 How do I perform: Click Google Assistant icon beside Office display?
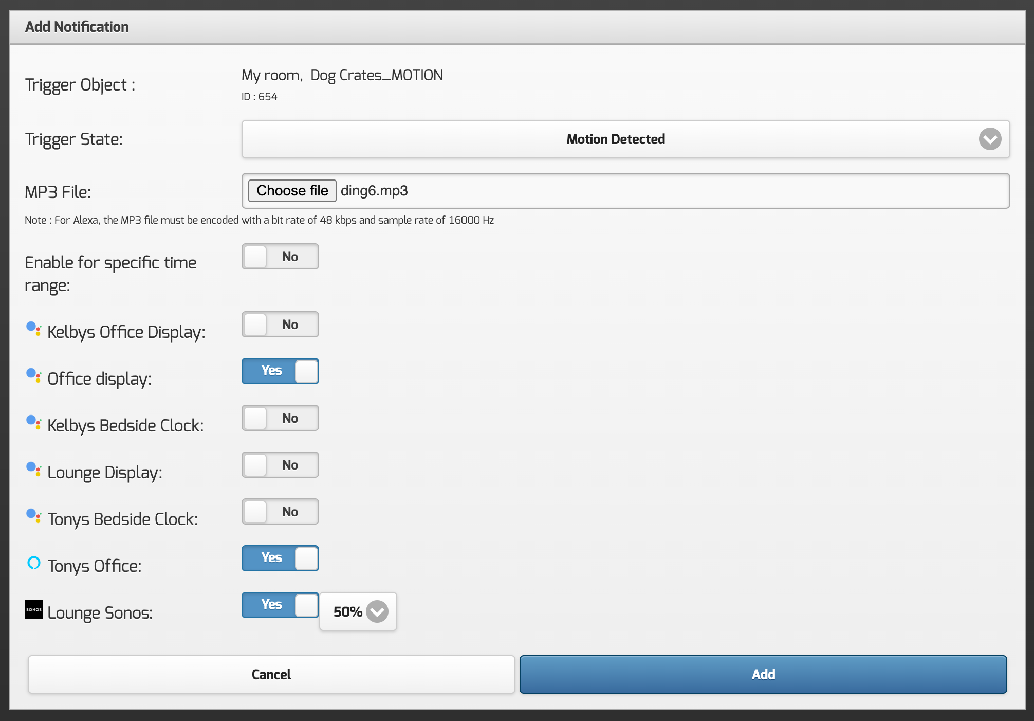point(33,376)
